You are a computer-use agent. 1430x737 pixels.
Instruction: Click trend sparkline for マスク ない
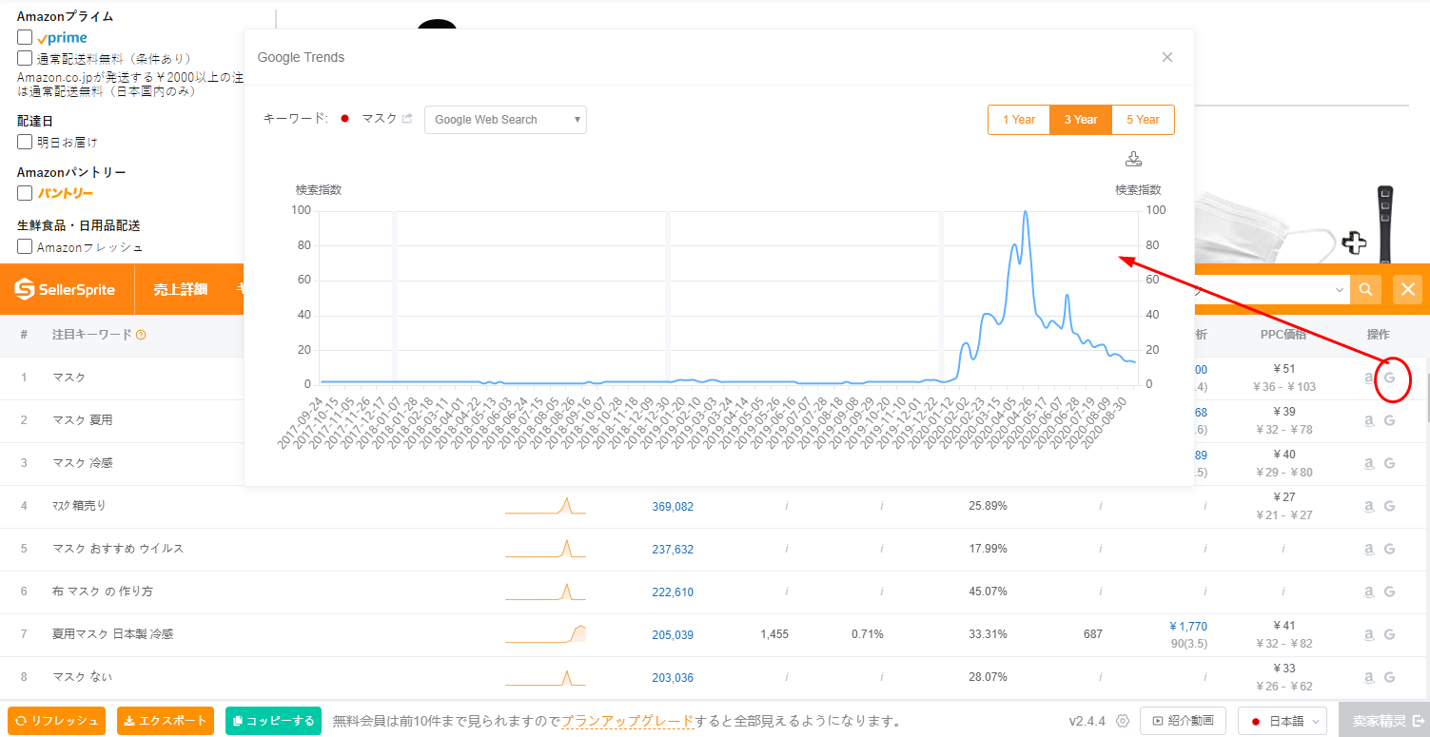point(545,677)
